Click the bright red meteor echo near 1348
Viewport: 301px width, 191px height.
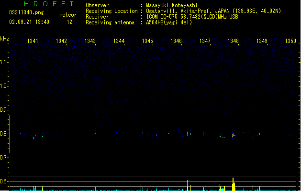click(234, 136)
